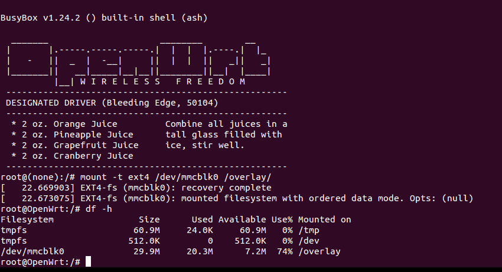The image size is (502, 272).
Task: Click the 'Use%' column header
Action: [282, 220]
